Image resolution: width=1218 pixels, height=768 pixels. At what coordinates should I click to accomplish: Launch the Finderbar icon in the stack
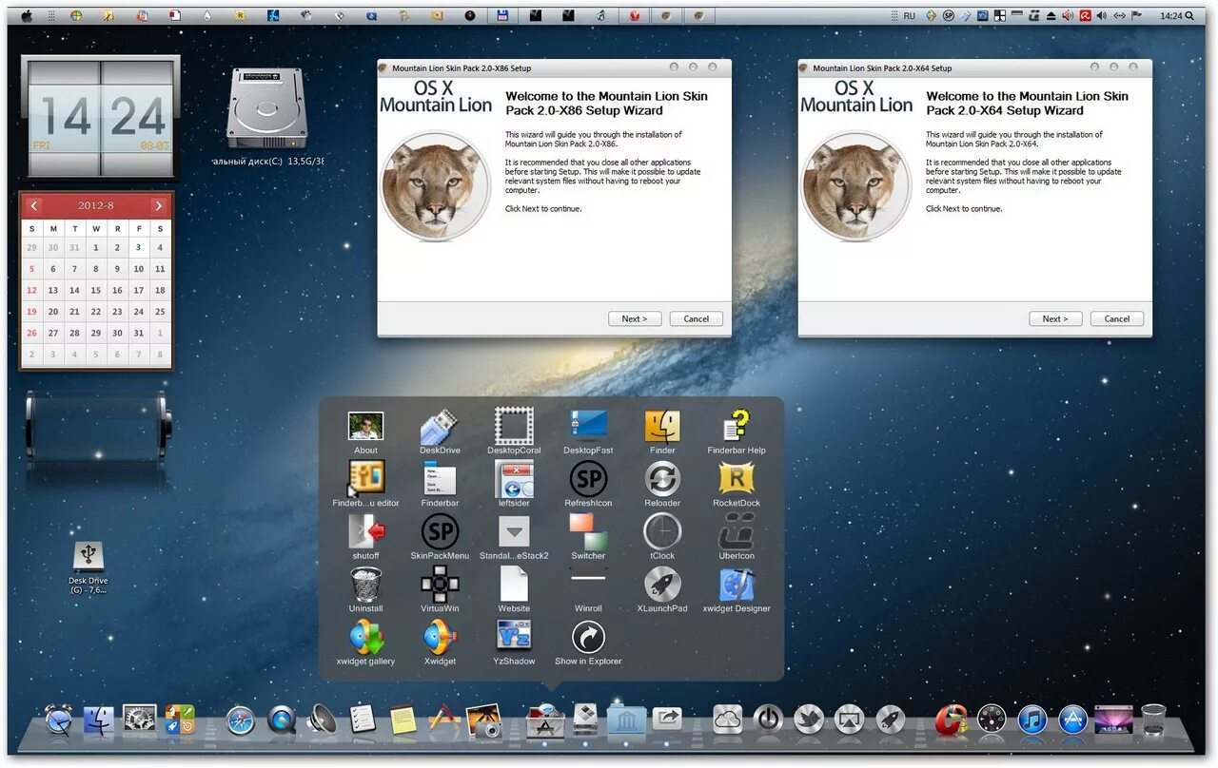click(x=440, y=479)
